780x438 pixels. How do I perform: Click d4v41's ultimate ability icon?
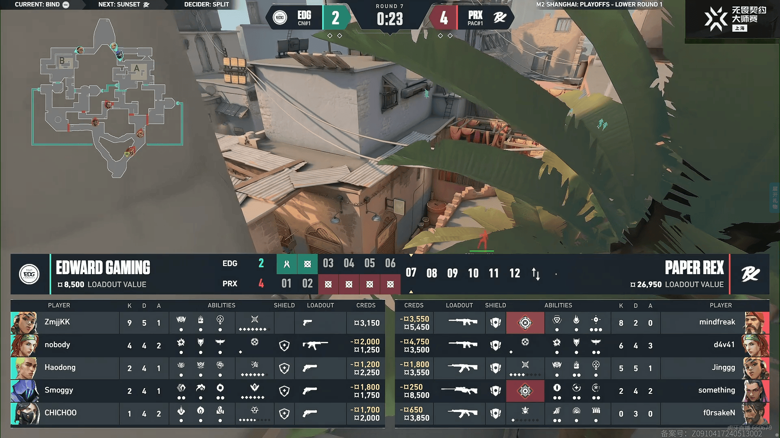pyautogui.click(x=525, y=342)
